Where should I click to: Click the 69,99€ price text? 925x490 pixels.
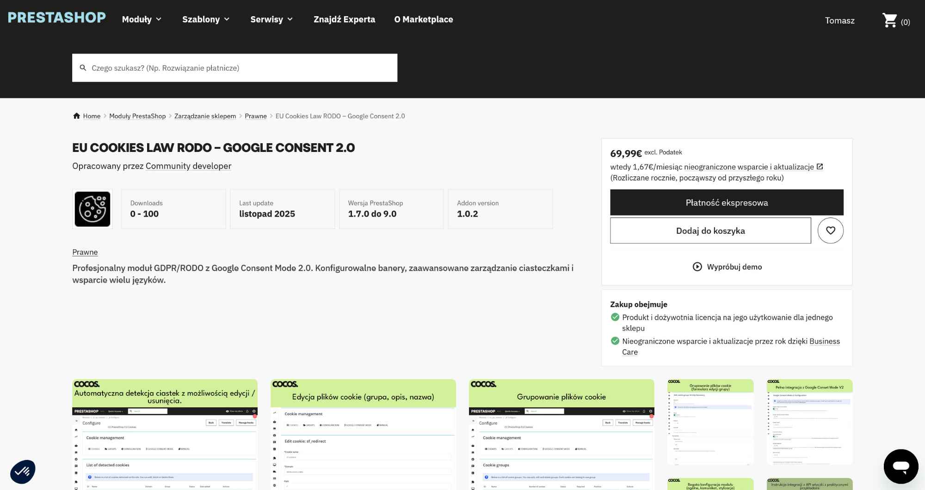click(x=626, y=154)
